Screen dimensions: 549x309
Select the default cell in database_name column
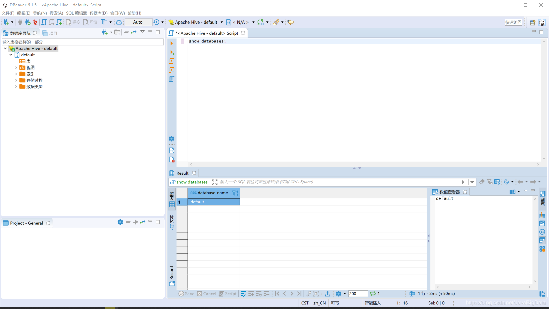[214, 202]
